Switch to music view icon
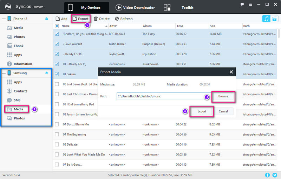 coord(266,19)
